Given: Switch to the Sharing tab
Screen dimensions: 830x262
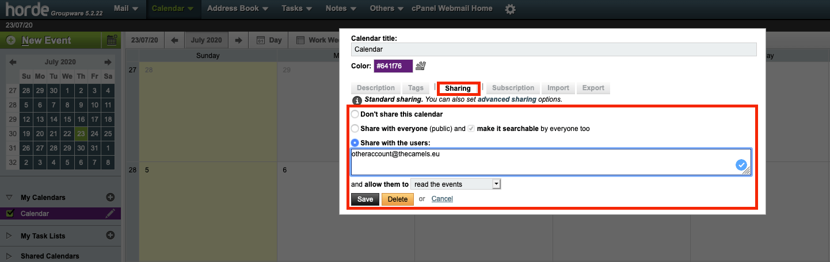Looking at the screenshot, I should [x=458, y=88].
